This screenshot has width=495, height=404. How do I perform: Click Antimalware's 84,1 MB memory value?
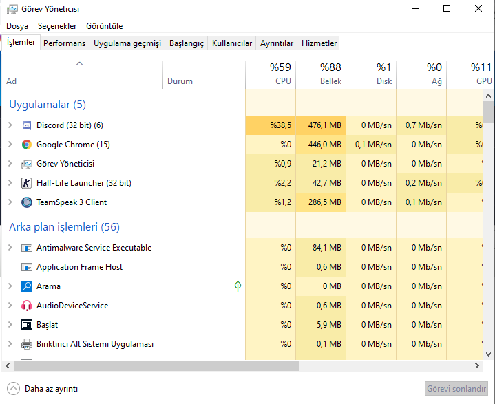click(x=327, y=248)
